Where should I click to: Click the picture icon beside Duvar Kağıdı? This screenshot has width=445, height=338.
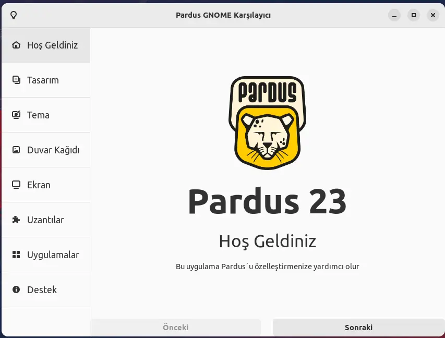pos(16,150)
